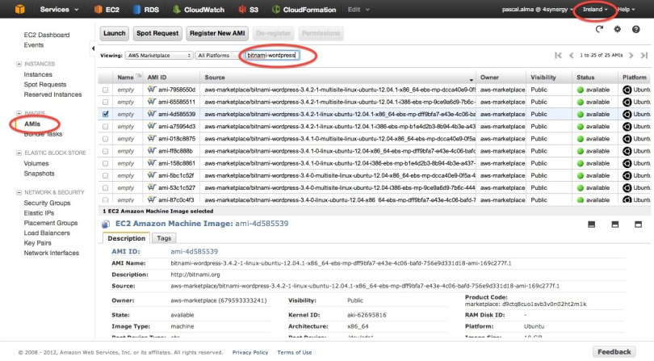The height and width of the screenshot is (361, 654).
Task: Open the EC2 service shortcut
Action: (x=107, y=9)
